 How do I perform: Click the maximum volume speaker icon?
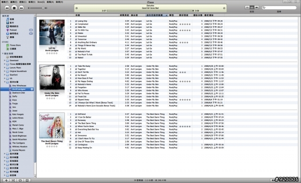point(46,8)
